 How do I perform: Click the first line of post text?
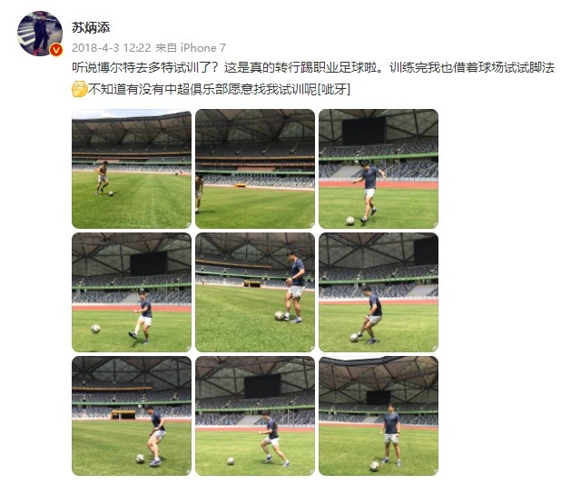pyautogui.click(x=313, y=68)
